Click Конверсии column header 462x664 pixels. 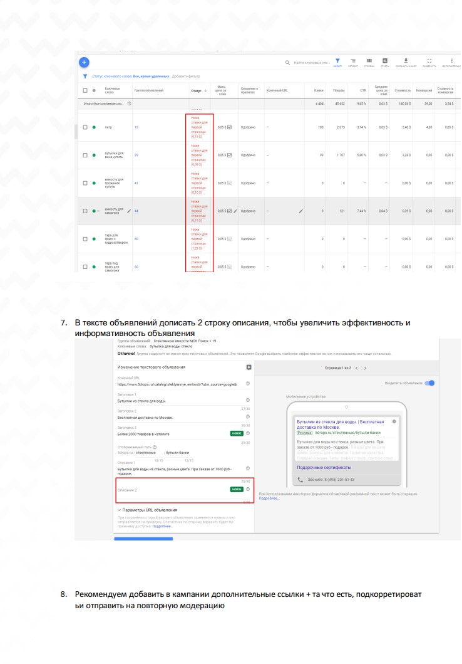424,90
